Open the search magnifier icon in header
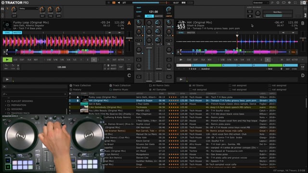Viewport: 308px width, 173px height. coord(272,3)
